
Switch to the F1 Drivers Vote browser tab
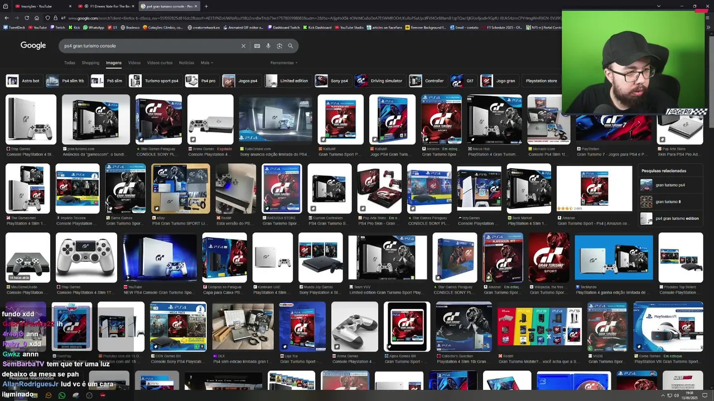point(105,6)
